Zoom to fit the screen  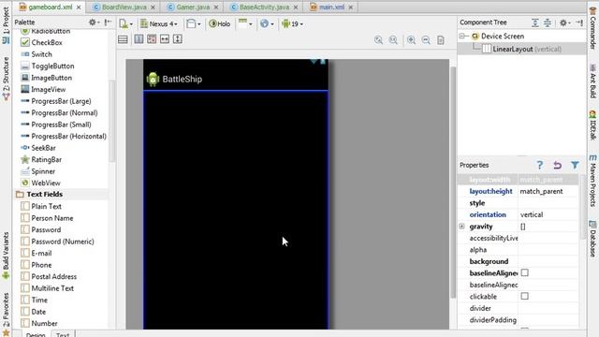[x=378, y=40]
